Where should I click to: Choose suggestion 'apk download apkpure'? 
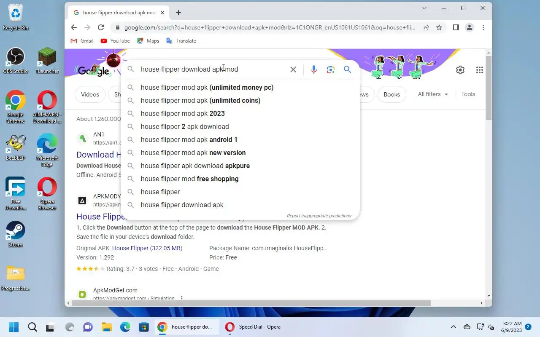[x=240, y=166]
